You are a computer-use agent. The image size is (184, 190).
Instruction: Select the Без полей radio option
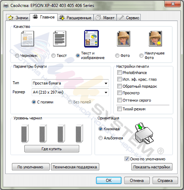(x=70, y=102)
